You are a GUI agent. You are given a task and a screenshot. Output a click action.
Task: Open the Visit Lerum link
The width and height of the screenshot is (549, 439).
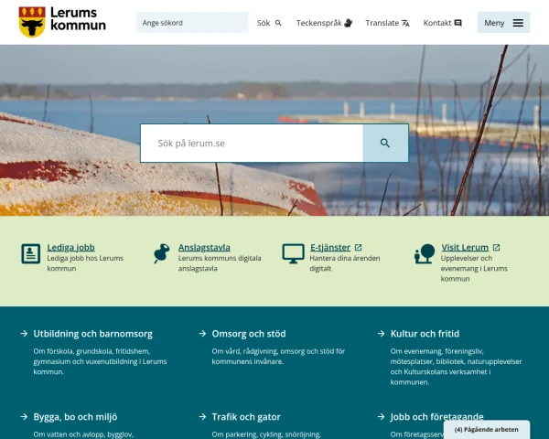point(465,247)
